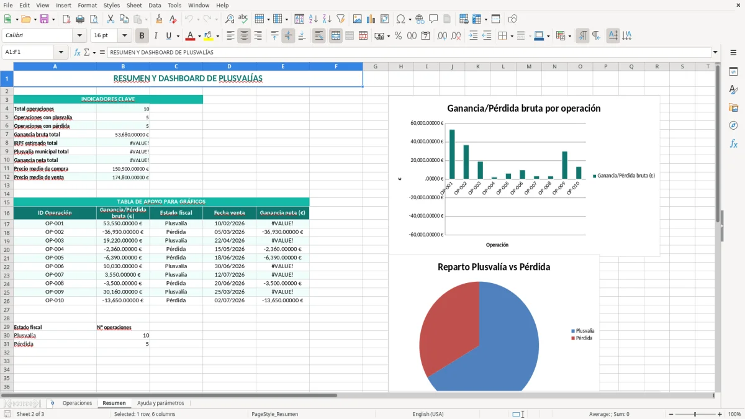Viewport: 745px width, 419px height.
Task: Format cell as percent
Action: pos(398,36)
